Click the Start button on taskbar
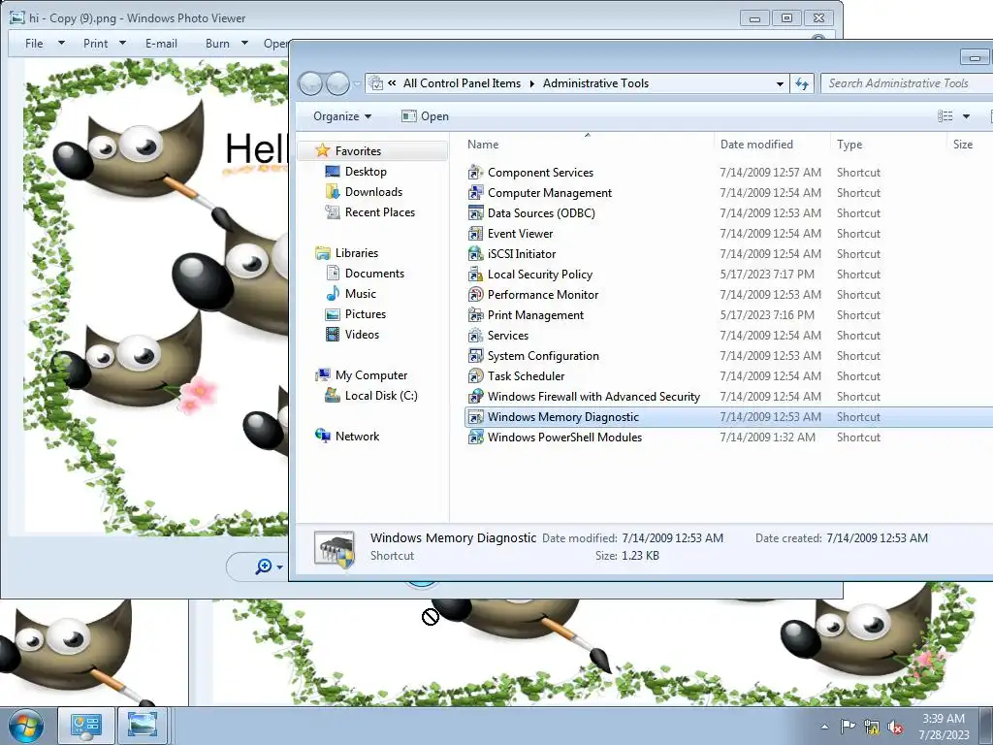 pyautogui.click(x=26, y=726)
